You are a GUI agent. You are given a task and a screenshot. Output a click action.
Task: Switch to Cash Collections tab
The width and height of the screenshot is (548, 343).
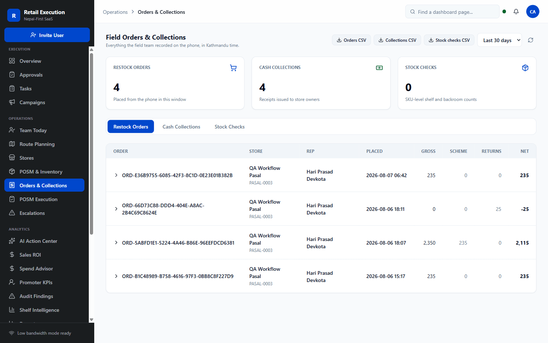point(181,127)
